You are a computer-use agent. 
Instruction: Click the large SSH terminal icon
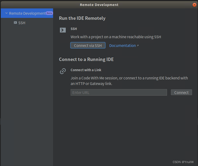click(x=63, y=30)
